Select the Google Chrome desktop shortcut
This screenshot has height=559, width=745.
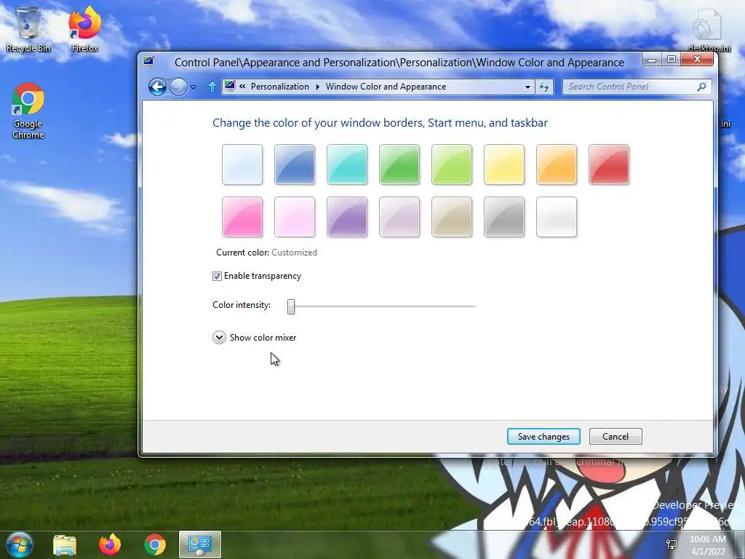[x=28, y=111]
